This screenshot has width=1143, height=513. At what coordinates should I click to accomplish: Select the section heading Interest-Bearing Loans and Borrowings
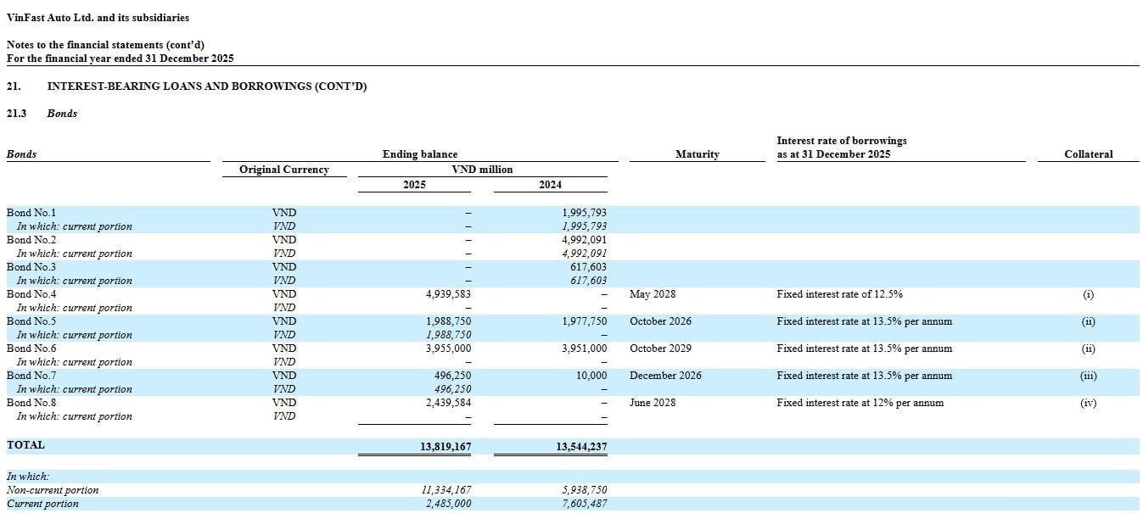pyautogui.click(x=207, y=86)
